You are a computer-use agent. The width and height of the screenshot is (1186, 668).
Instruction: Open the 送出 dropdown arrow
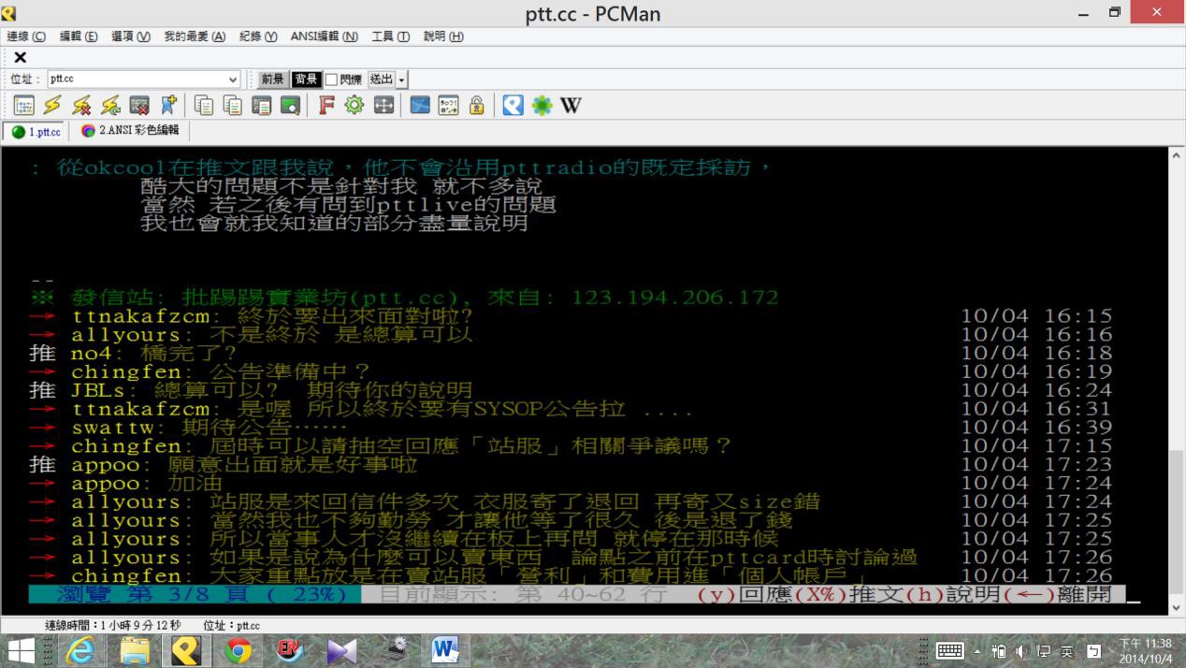click(x=402, y=80)
